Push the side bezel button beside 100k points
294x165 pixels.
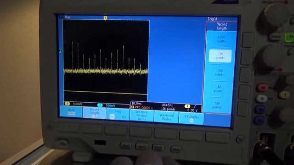point(245,75)
